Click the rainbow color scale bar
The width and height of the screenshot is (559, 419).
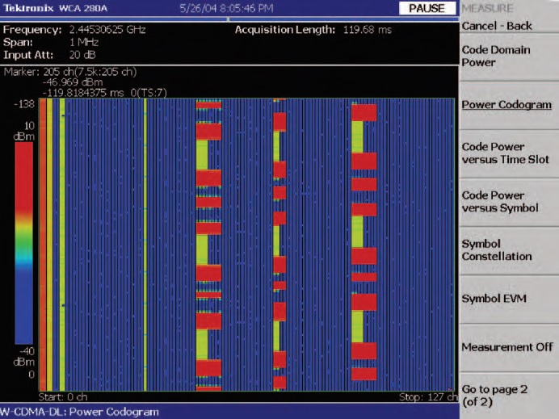pyautogui.click(x=24, y=242)
